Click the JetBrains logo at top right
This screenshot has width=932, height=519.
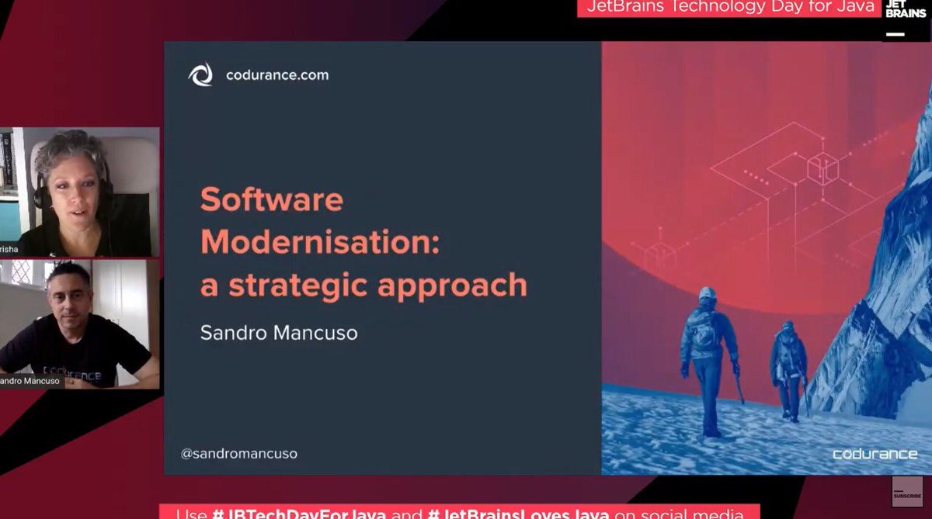click(x=906, y=19)
